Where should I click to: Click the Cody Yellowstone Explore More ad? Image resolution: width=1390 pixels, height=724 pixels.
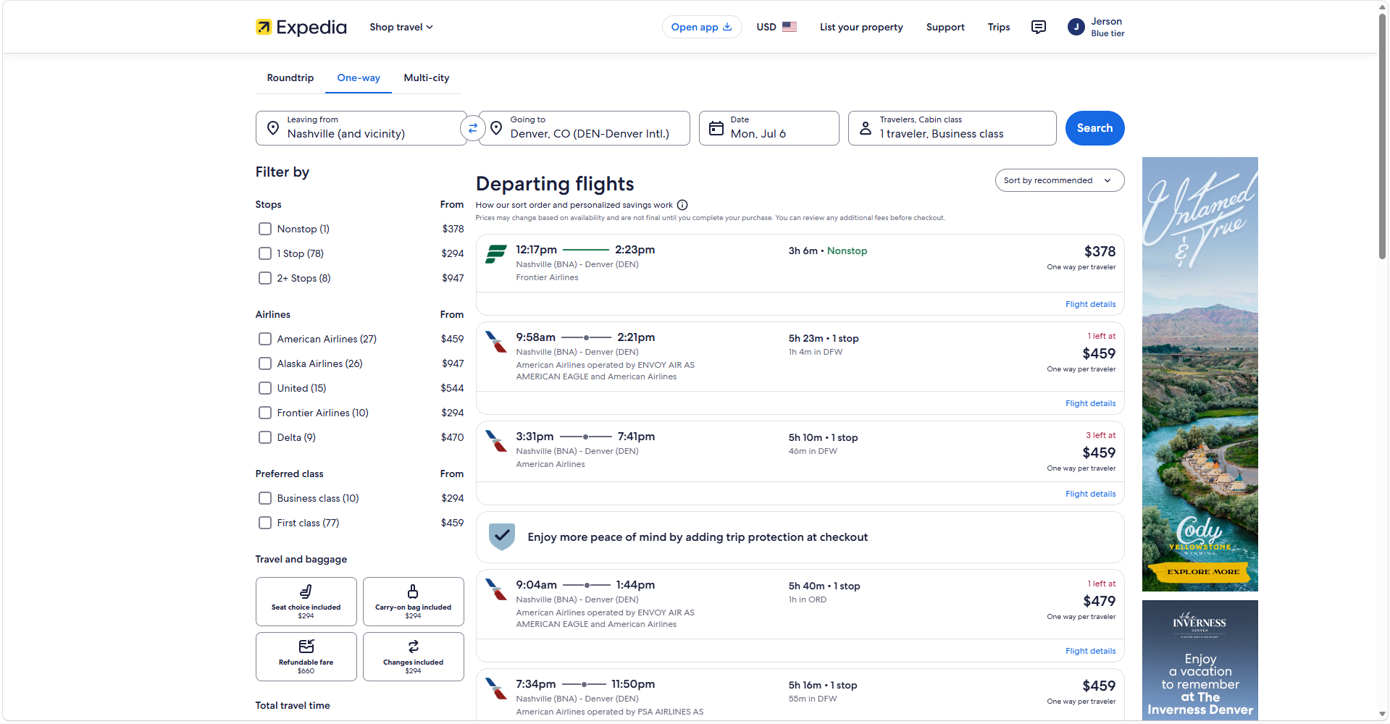(1200, 374)
